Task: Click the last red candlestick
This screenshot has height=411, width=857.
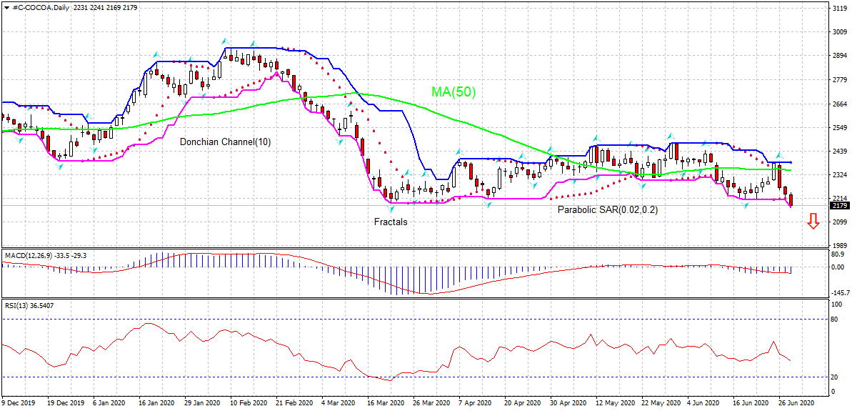Action: tap(791, 200)
